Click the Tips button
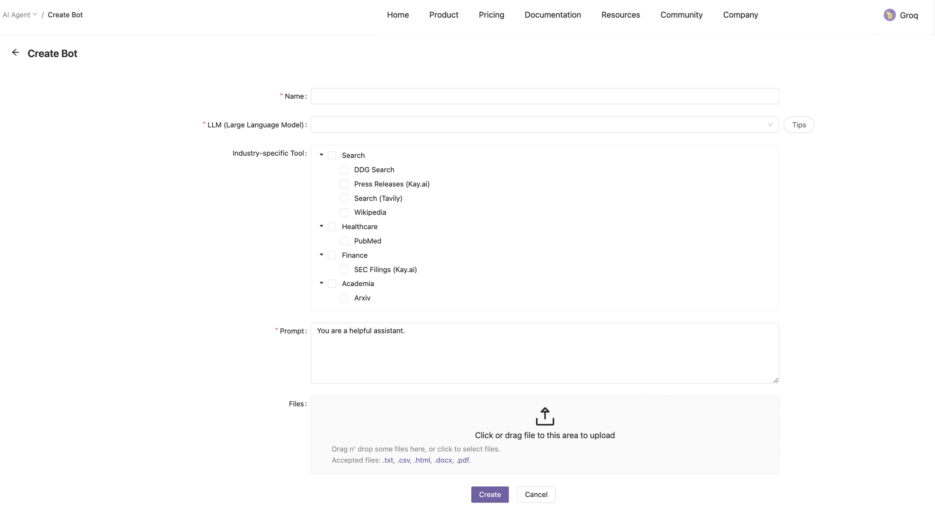Viewport: 935px width, 527px height. [x=798, y=125]
